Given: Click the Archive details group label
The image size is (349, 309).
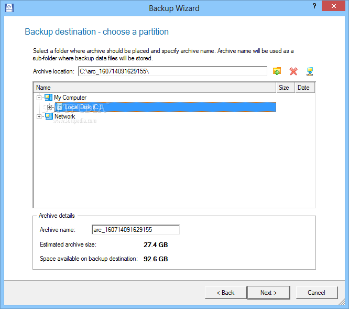Looking at the screenshot, I should tap(57, 216).
